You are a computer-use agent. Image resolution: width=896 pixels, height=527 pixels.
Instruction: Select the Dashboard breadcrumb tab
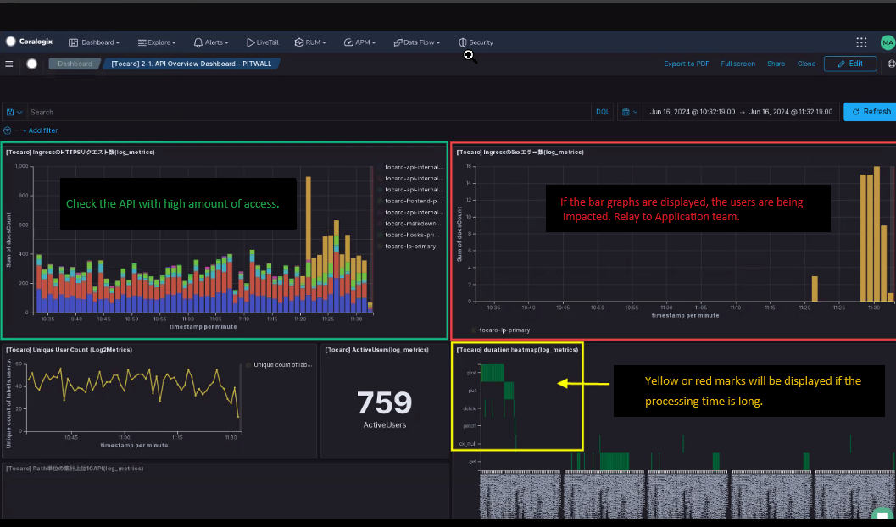(75, 64)
